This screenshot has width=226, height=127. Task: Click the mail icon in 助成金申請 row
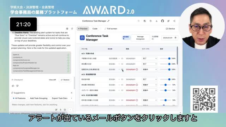(x=122, y=79)
